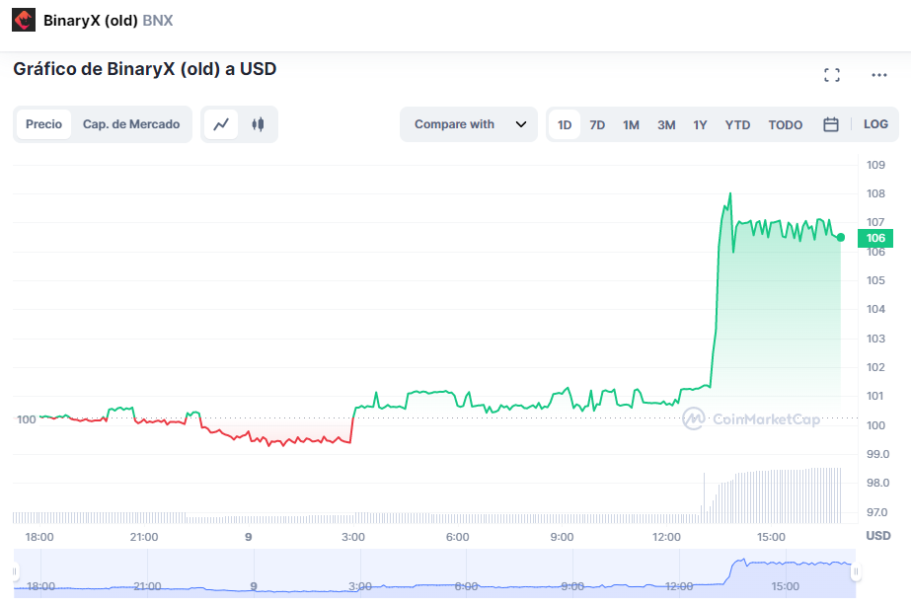Toggle the LOG scale option
Image resolution: width=911 pixels, height=606 pixels.
pos(875,124)
